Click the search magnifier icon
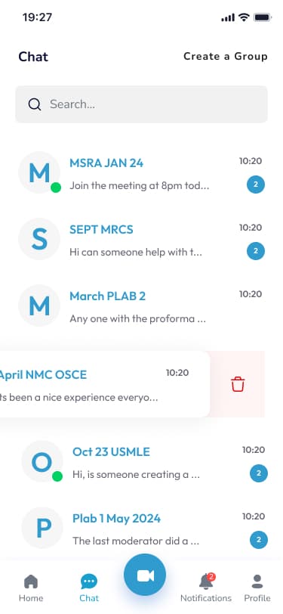Viewport: 283px width, 614px height. pyautogui.click(x=35, y=104)
